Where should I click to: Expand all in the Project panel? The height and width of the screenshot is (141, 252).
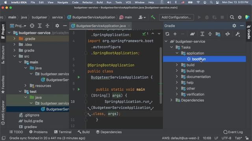(x=40, y=26)
